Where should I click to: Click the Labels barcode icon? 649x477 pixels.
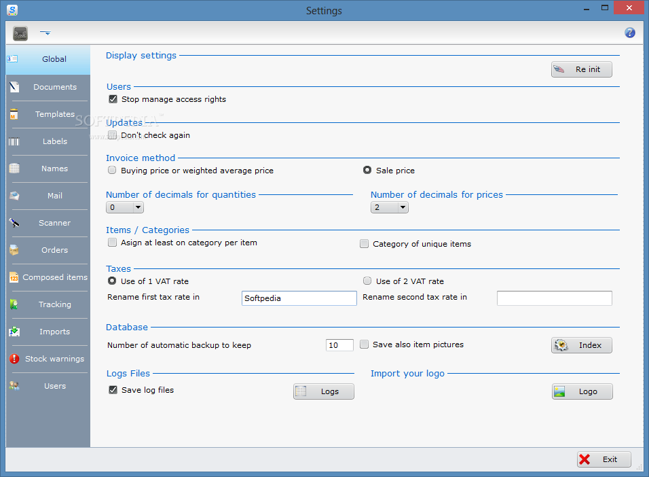[14, 142]
